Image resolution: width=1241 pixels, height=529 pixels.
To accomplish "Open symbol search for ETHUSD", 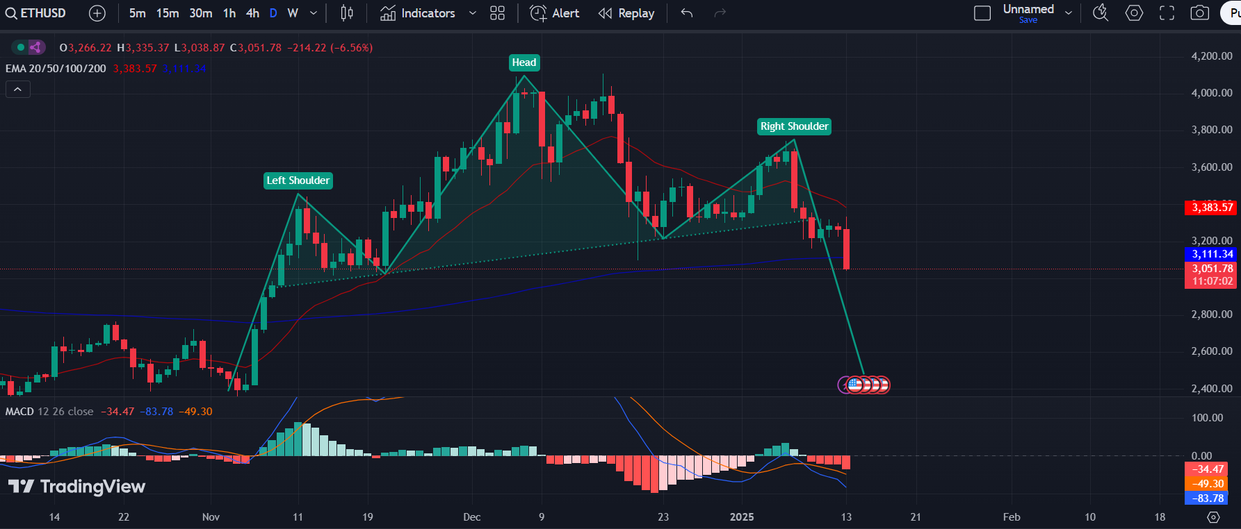I will pos(35,13).
